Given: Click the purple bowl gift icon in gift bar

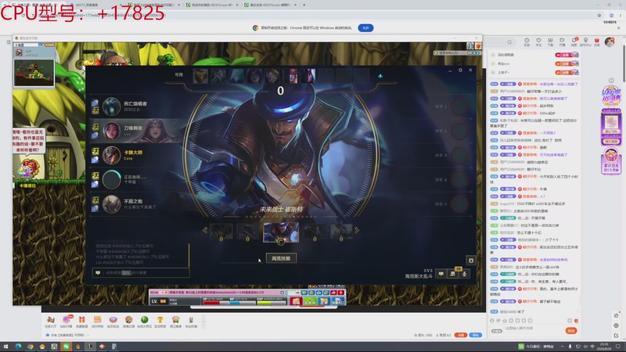Looking at the screenshot, I should point(113,320).
